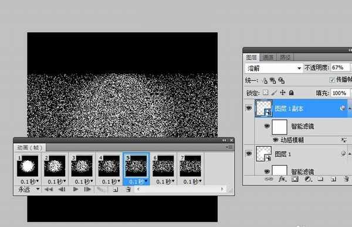Select animation frame 3 thumbnail

(x=82, y=166)
